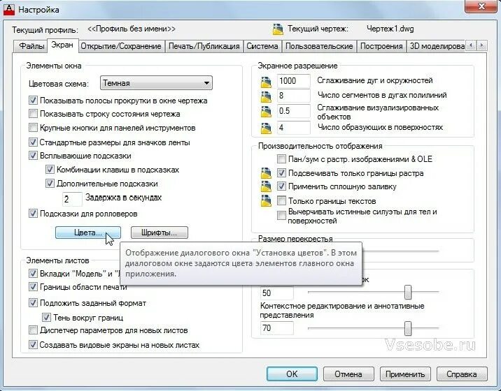Open the Открытие/Сохранение tab
Screen dimensions: 501x391
tap(121, 46)
